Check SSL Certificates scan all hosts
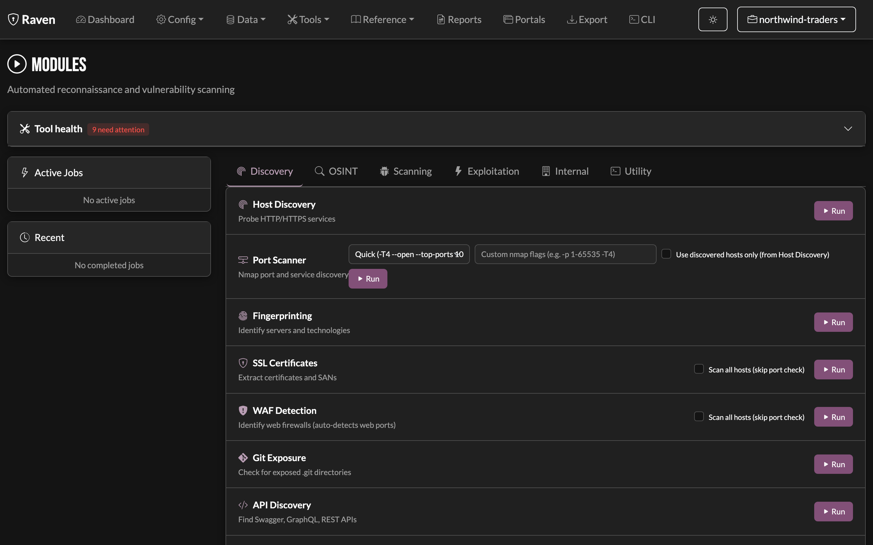873x545 pixels. (x=699, y=369)
